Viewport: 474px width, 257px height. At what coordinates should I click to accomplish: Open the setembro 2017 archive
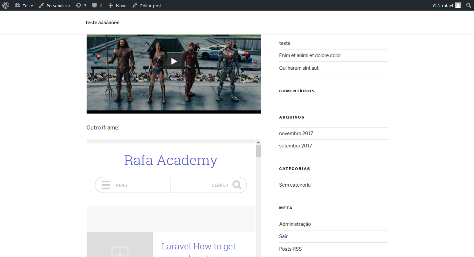coord(295,146)
